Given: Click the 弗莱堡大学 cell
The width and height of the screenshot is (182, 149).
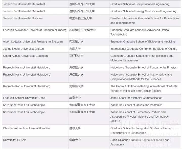Looking at the screenshot, I should tap(89, 41).
